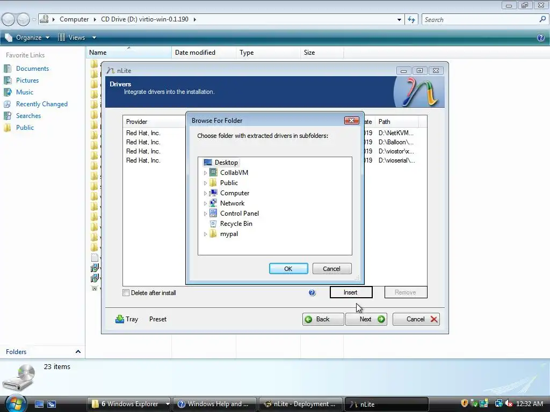Select the D:\NetKVM driver path row
Image resolution: width=550 pixels, height=412 pixels.
click(x=396, y=133)
